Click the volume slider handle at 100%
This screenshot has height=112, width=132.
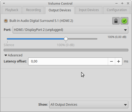pyautogui.click(x=66, y=39)
